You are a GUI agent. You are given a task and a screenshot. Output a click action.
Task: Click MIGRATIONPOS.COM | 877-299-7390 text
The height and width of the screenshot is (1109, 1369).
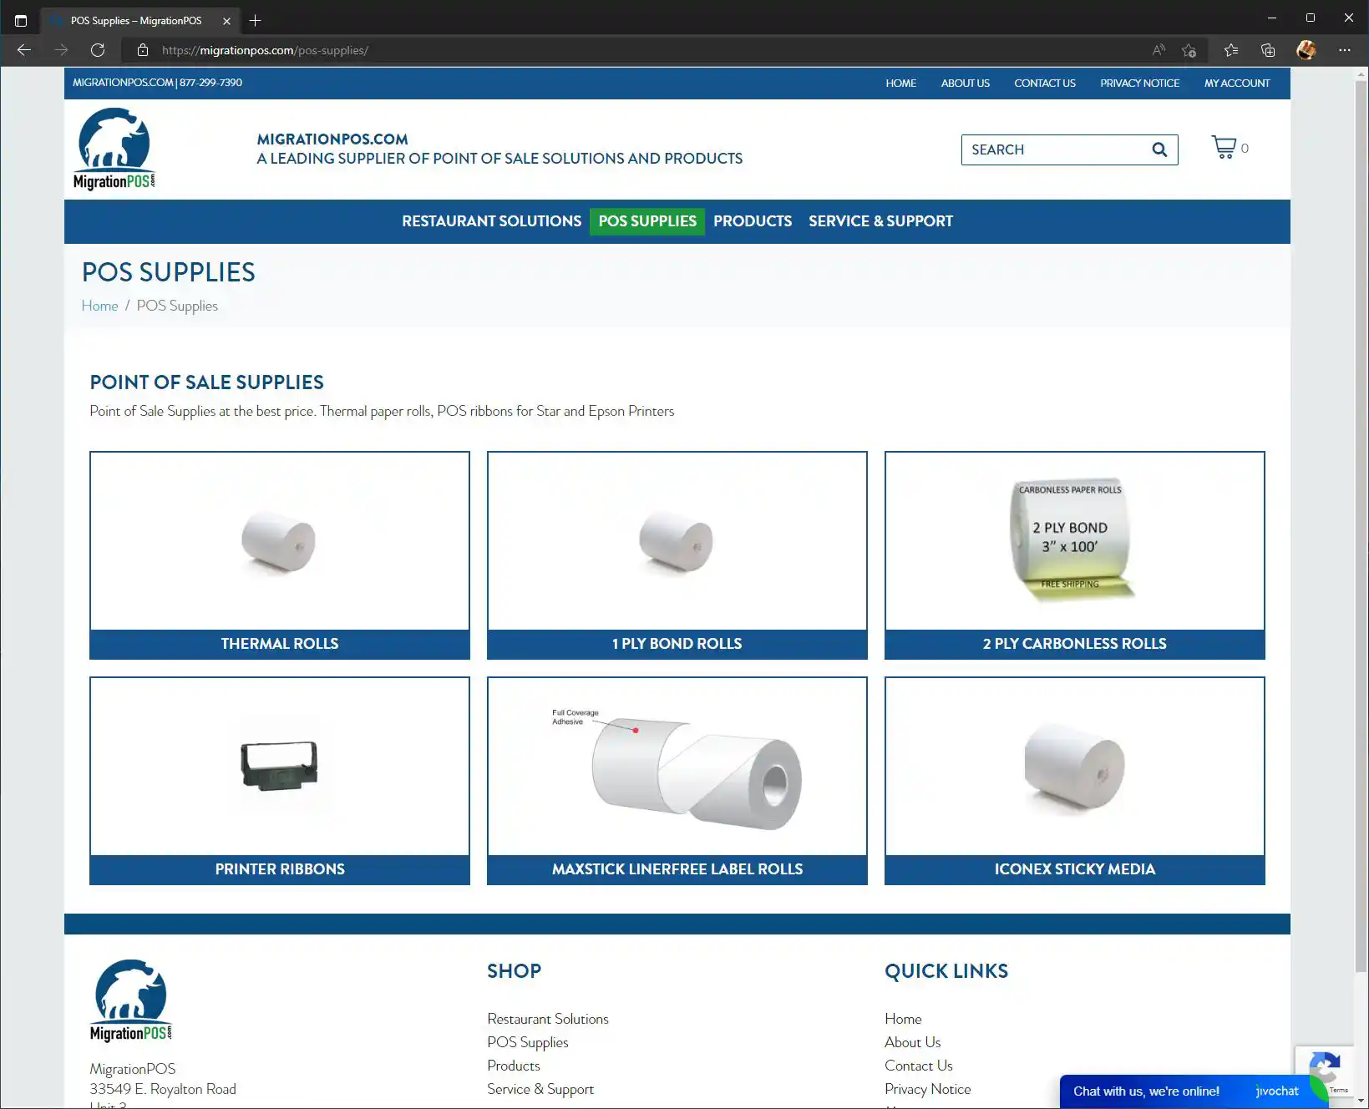point(157,83)
